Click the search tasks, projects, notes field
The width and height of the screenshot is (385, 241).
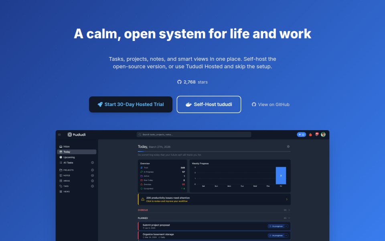pyautogui.click(x=194, y=135)
